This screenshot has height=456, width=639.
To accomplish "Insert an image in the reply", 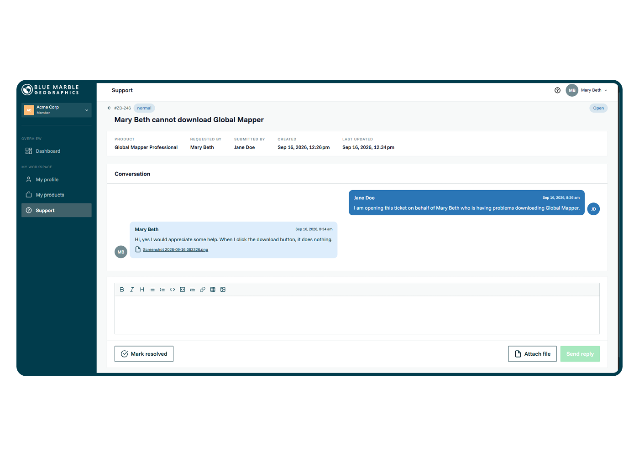I will [223, 290].
